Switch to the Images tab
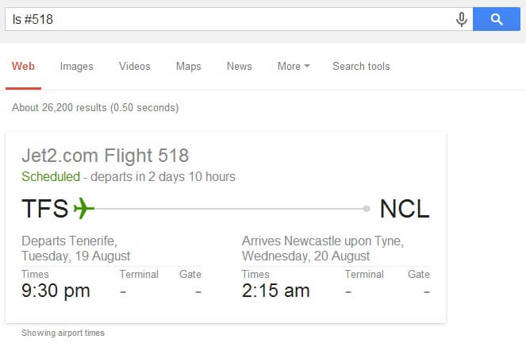 [x=76, y=67]
